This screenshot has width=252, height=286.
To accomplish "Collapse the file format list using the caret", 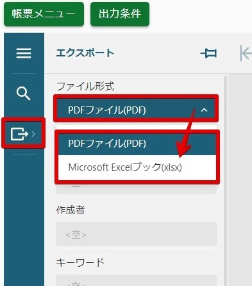I will point(205,110).
